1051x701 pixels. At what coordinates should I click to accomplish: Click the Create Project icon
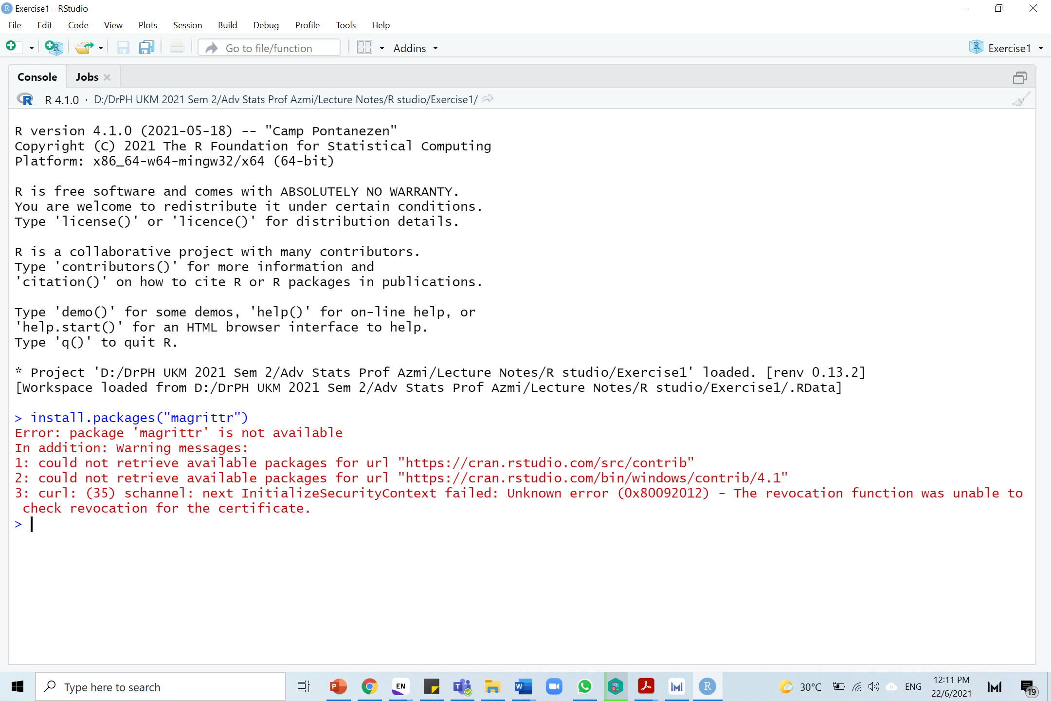point(54,47)
